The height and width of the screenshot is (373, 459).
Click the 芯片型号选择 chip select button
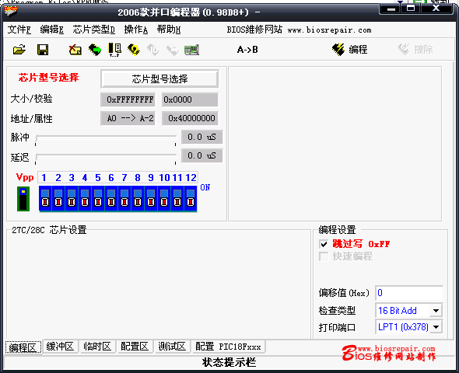[159, 79]
